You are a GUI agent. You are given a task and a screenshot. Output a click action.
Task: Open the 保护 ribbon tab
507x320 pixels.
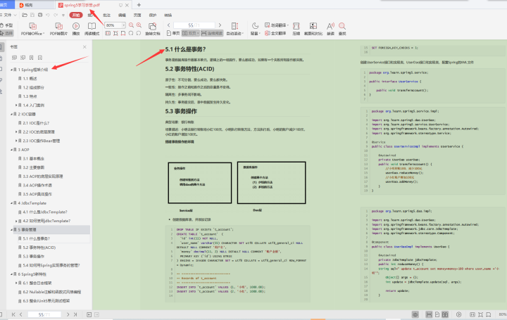tap(153, 15)
